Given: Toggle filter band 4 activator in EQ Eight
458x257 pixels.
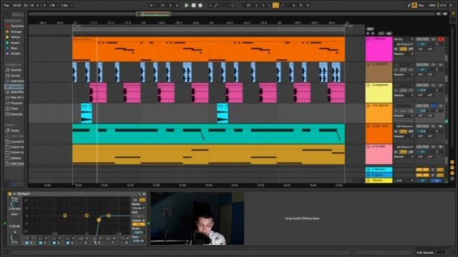Looking at the screenshot, I should pyautogui.click(x=67, y=243).
